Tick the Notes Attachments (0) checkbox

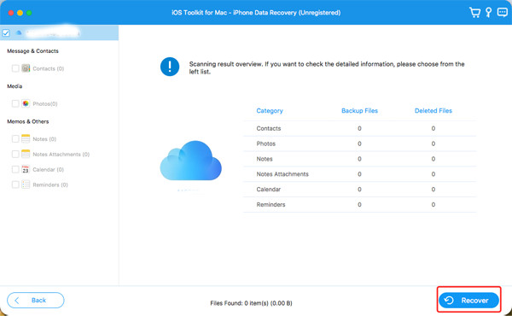click(x=15, y=154)
